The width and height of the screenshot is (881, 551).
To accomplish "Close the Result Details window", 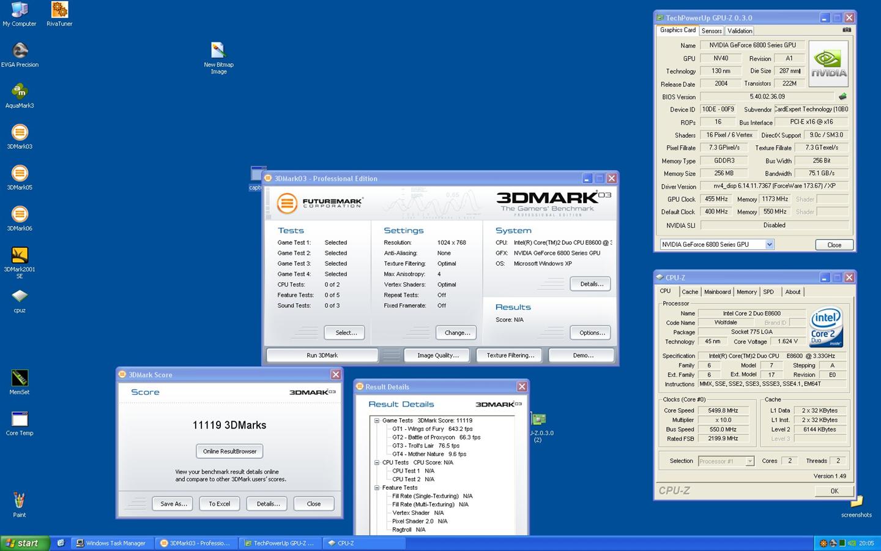I will point(522,386).
